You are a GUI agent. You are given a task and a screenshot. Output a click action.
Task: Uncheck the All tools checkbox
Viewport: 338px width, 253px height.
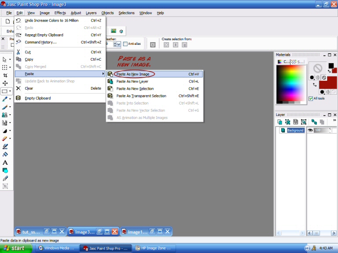(x=311, y=98)
